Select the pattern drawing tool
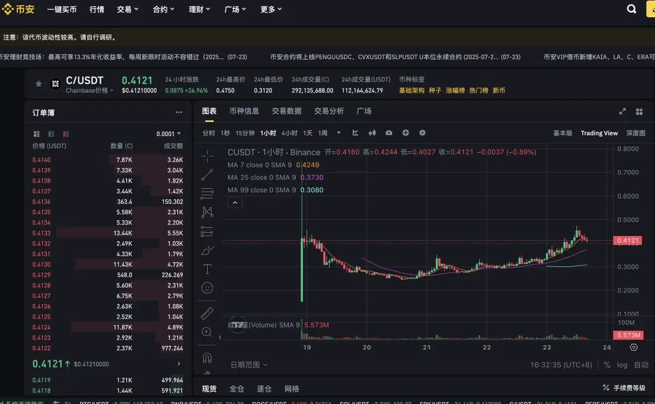Image resolution: width=655 pixels, height=404 pixels. (x=207, y=212)
